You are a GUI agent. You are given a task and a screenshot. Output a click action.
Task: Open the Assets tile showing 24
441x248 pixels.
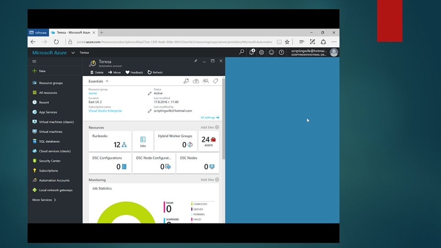(x=209, y=141)
